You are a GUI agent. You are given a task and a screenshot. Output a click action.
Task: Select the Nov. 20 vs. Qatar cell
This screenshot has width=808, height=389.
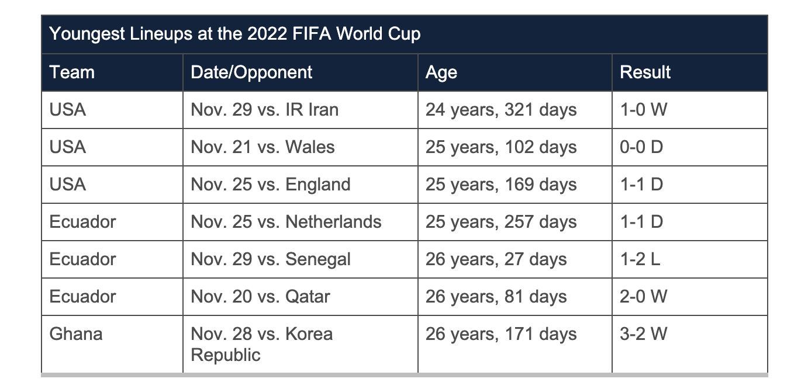(x=301, y=297)
